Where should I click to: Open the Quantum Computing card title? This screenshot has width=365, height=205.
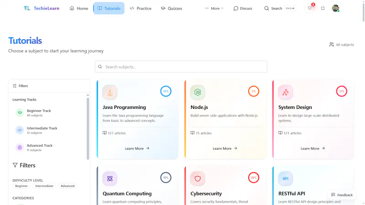[127, 193]
